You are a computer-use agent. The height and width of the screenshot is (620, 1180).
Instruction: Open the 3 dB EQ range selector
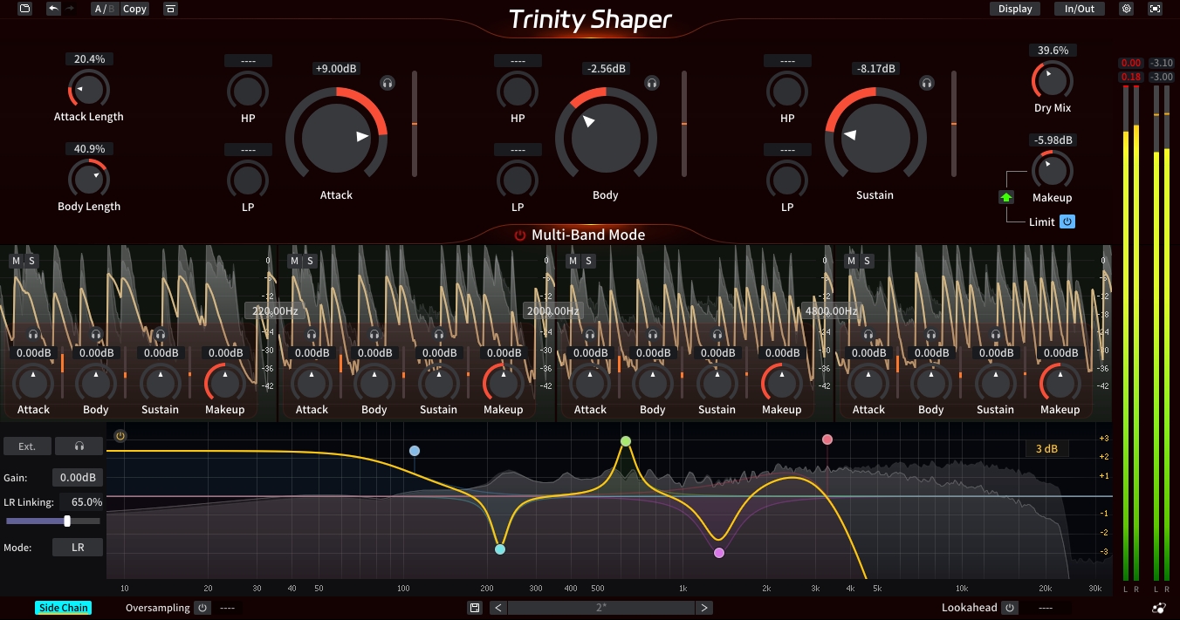(1046, 449)
